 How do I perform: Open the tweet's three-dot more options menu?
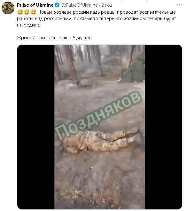(x=179, y=5)
